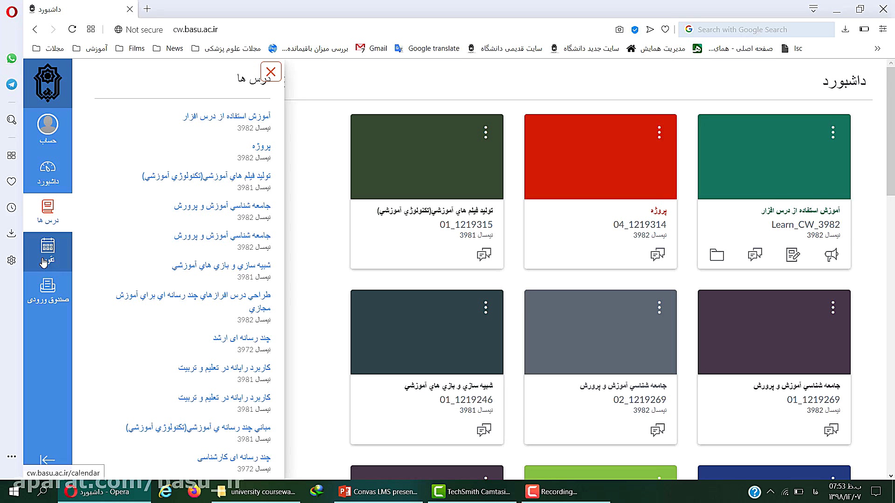Open the announcements megaphone on Learn_CW_3982 card
The width and height of the screenshot is (895, 503).
[x=833, y=255]
